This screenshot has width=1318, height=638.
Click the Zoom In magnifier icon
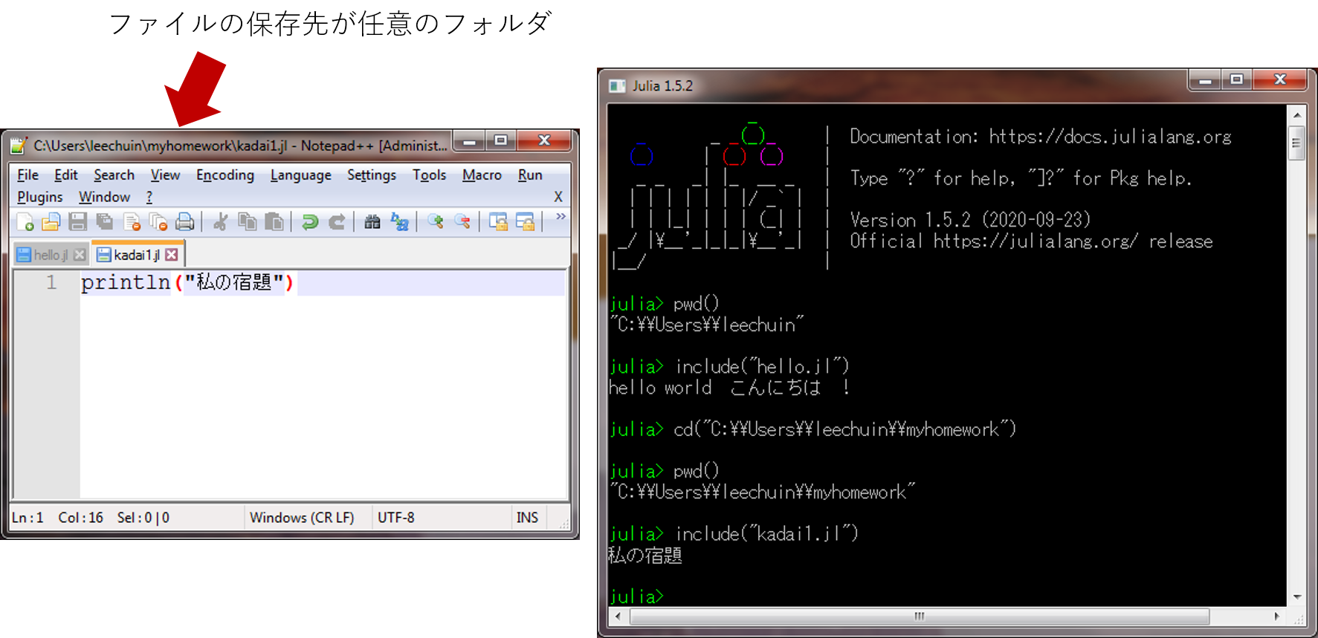436,221
